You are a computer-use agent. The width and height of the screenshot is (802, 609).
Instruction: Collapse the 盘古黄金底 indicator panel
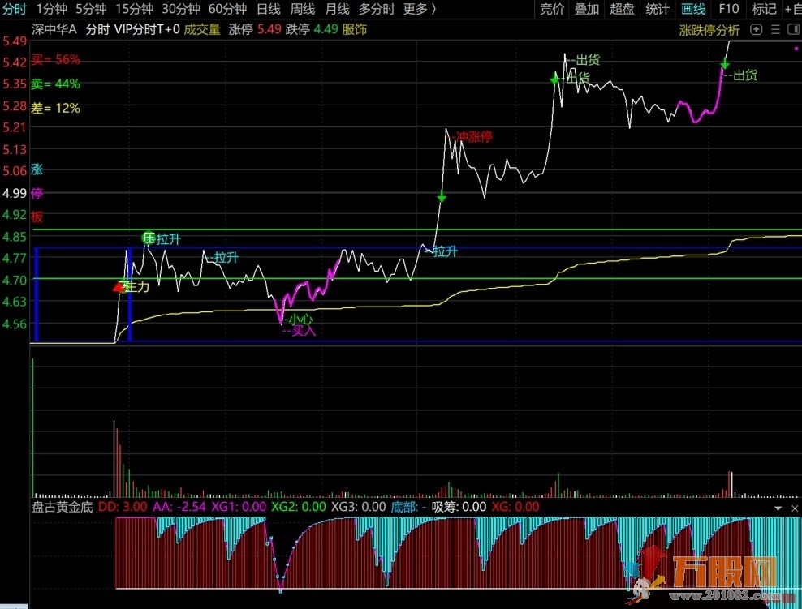(793, 507)
